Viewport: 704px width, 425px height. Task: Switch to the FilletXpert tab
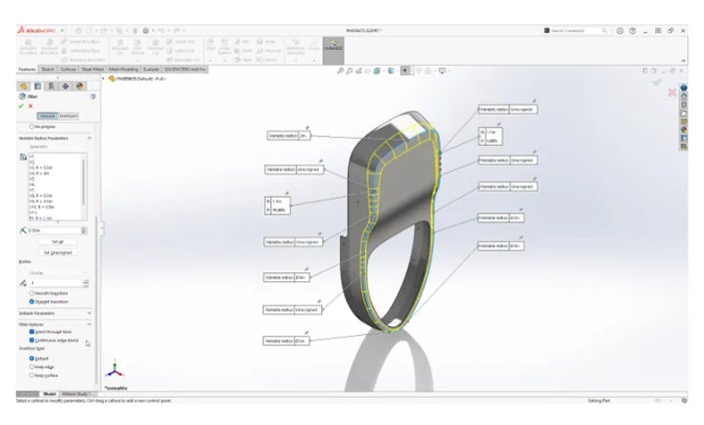[68, 116]
